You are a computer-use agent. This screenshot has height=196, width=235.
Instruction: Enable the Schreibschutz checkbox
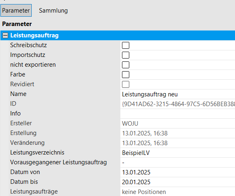click(126, 45)
